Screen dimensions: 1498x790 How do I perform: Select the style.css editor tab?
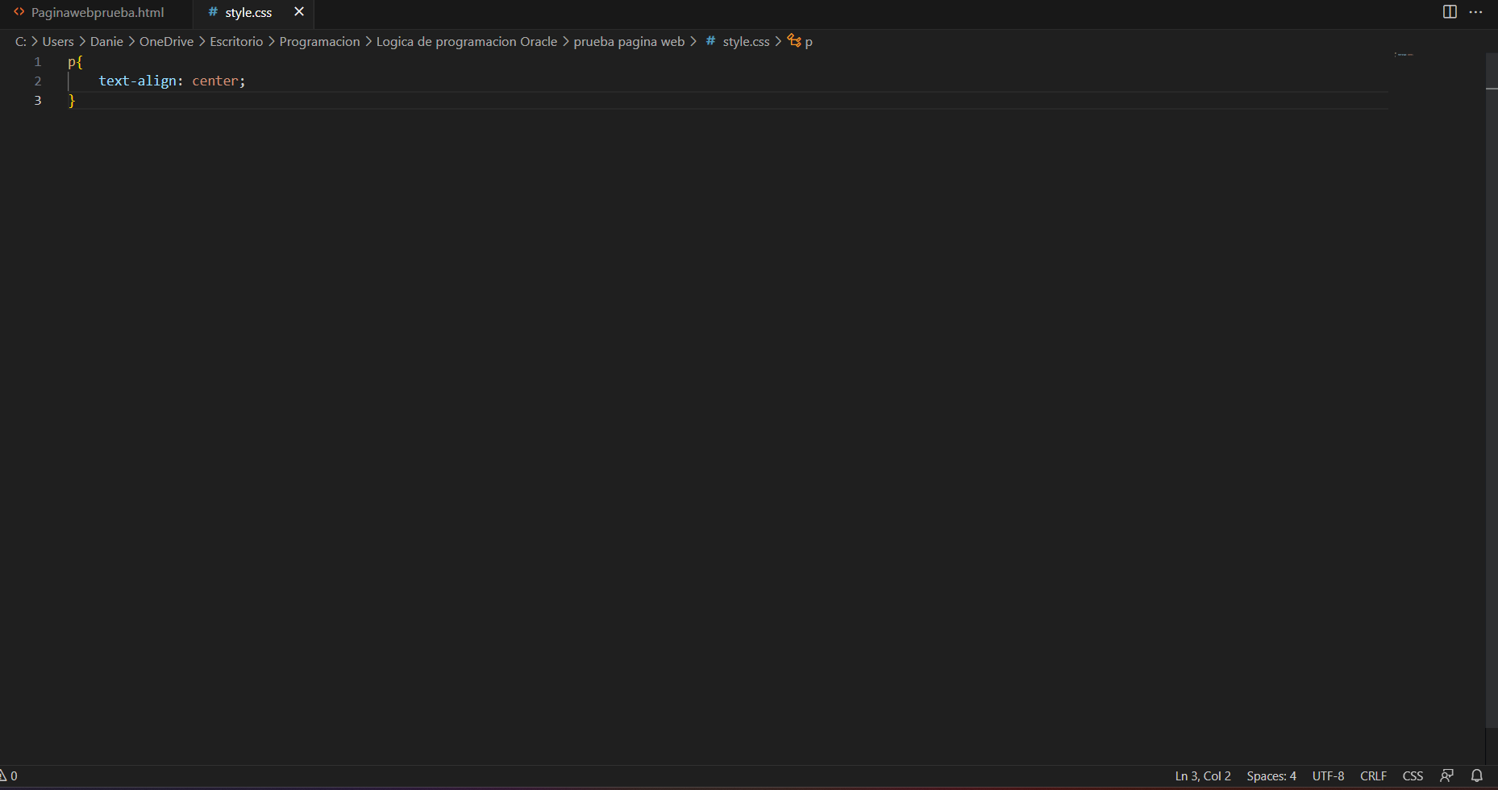[x=248, y=13]
